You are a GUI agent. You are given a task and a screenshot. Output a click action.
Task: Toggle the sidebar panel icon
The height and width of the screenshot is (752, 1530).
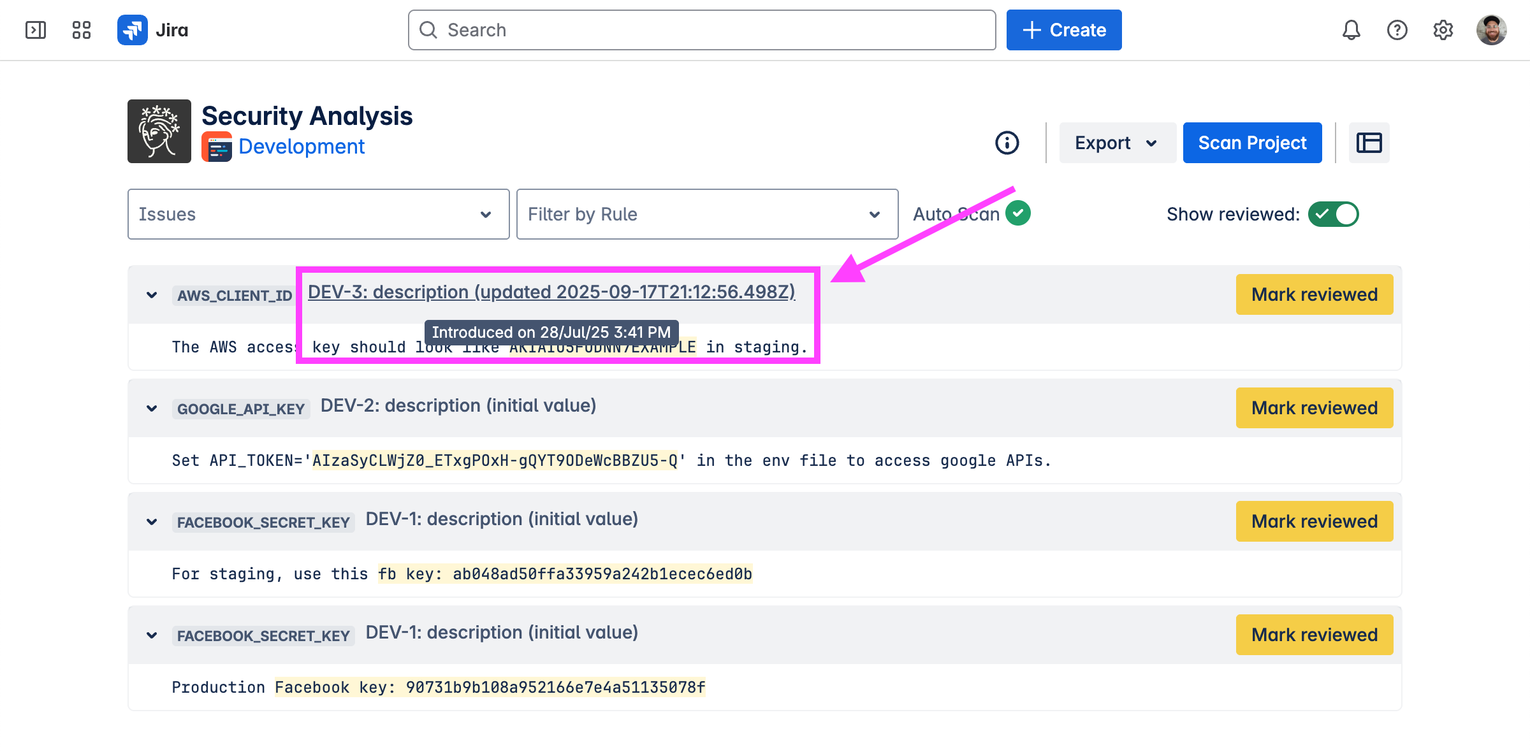36,30
